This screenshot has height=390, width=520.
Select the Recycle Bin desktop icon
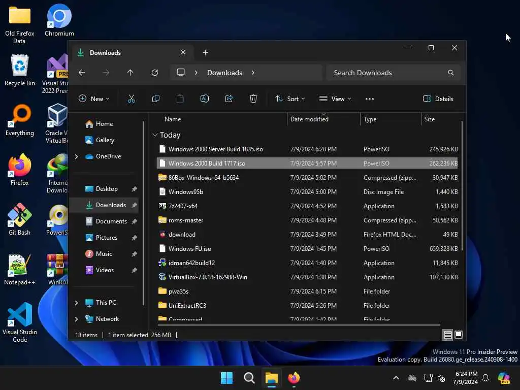(20, 70)
